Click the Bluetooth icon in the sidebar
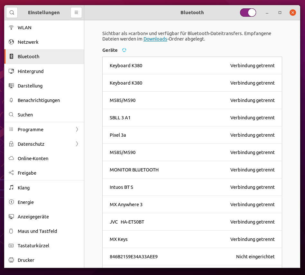The height and width of the screenshot is (275, 305). (x=11, y=56)
